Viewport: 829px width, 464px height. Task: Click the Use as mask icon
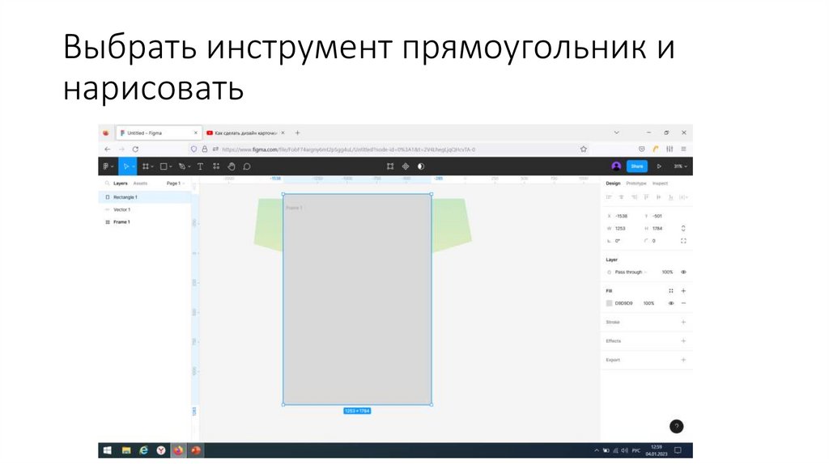421,167
